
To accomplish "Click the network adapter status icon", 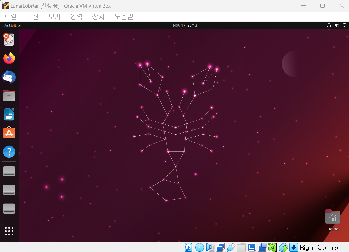I will [220, 248].
